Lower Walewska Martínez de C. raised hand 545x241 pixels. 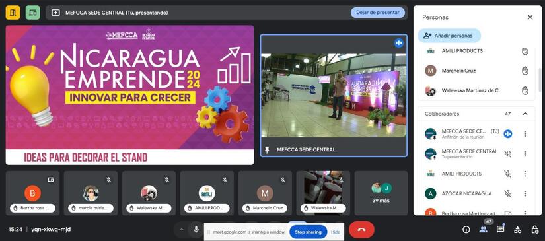[x=525, y=90]
